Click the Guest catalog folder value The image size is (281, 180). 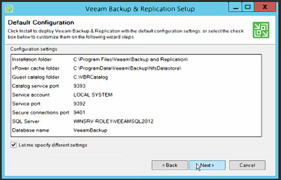coord(90,77)
